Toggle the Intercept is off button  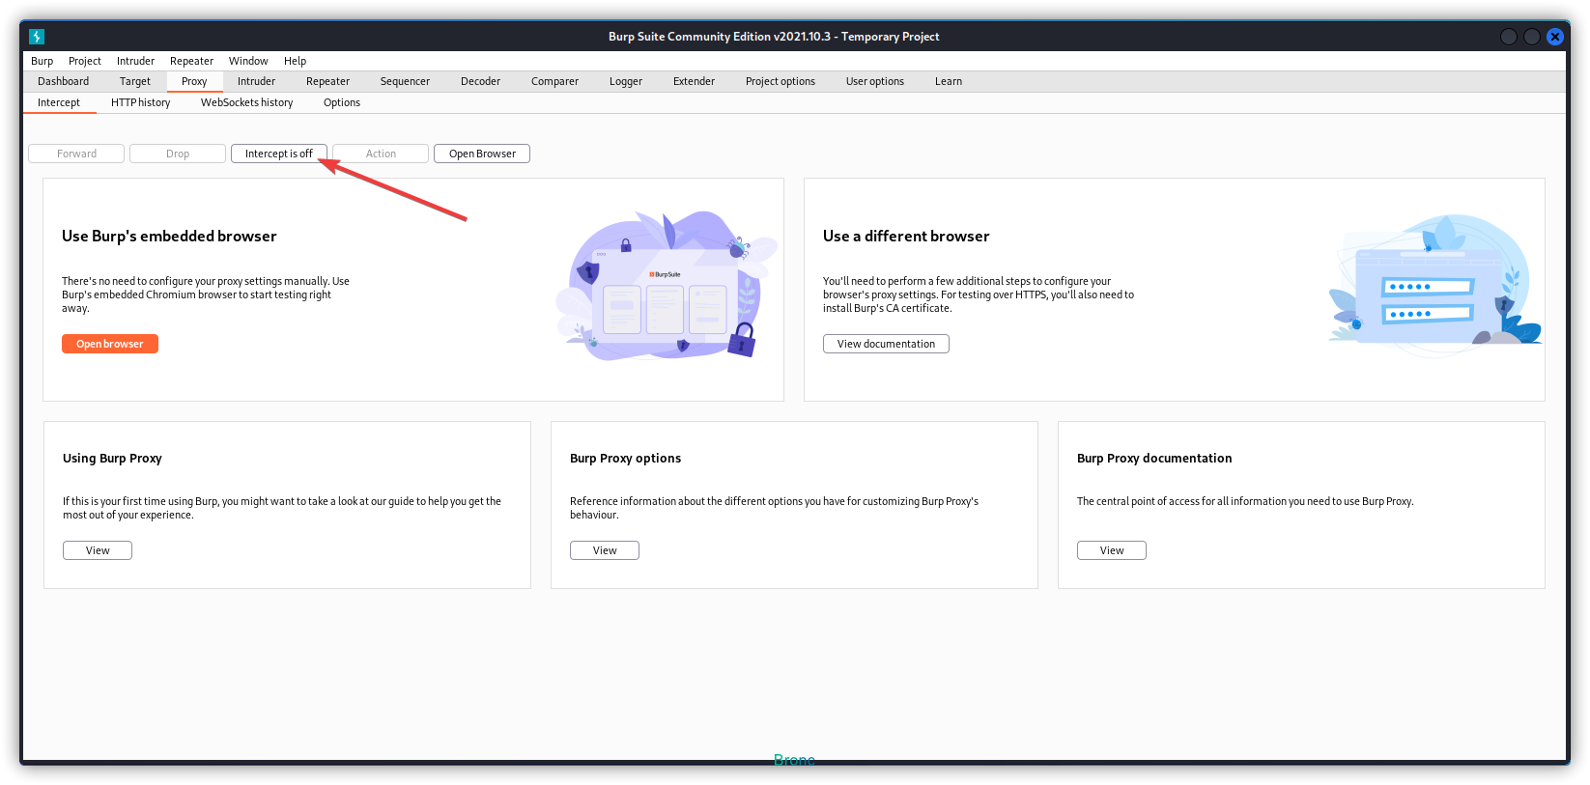tap(279, 154)
